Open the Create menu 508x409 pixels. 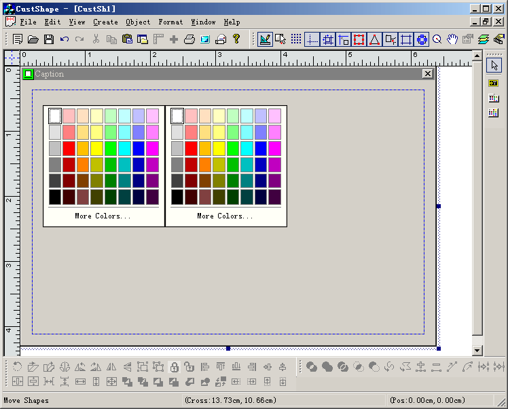[x=106, y=22]
